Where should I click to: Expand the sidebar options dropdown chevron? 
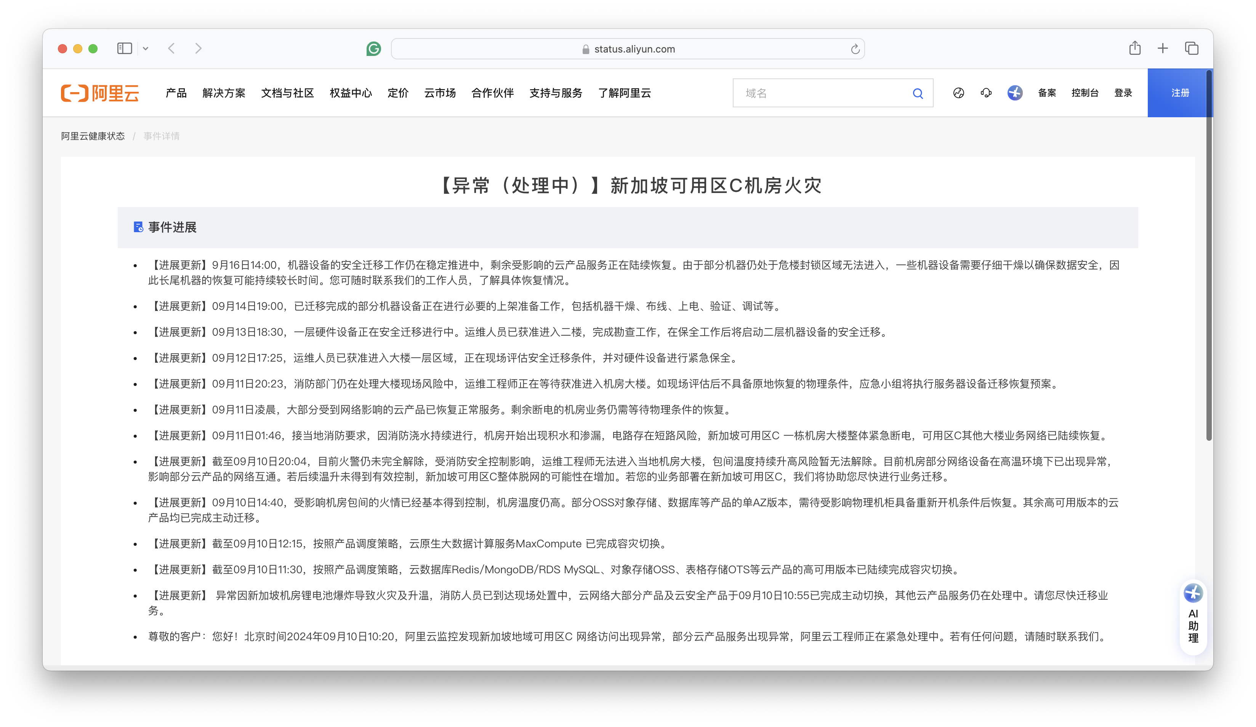[146, 49]
